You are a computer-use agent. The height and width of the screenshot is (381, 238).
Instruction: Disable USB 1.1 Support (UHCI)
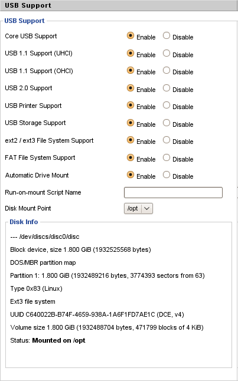(167, 53)
